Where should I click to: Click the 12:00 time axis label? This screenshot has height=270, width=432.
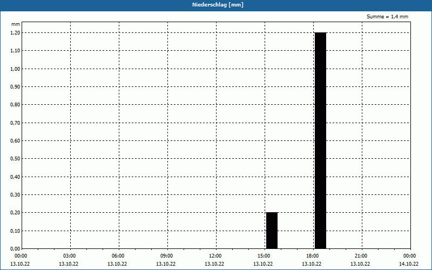coord(215,256)
